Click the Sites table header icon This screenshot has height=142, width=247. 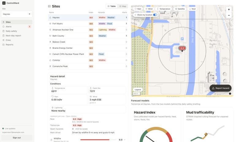point(49,6)
